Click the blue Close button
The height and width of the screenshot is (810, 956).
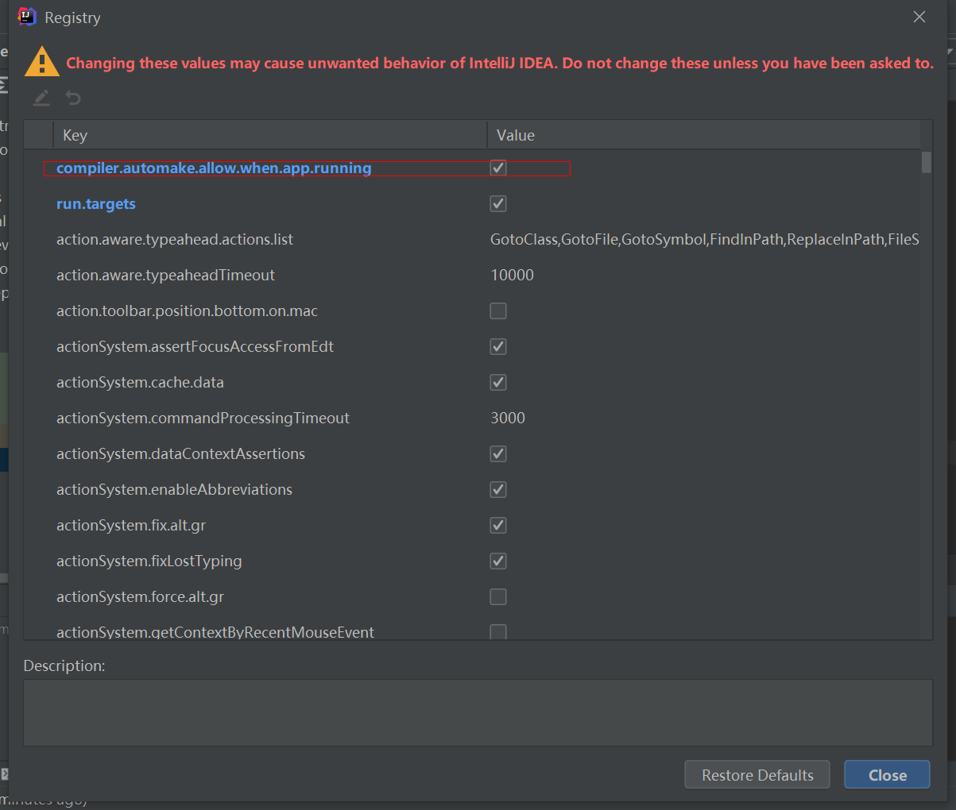coord(887,775)
